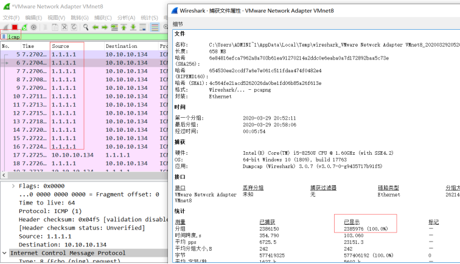This screenshot has width=460, height=264.
Task: Select packet number 6 row
Action: click(x=84, y=63)
